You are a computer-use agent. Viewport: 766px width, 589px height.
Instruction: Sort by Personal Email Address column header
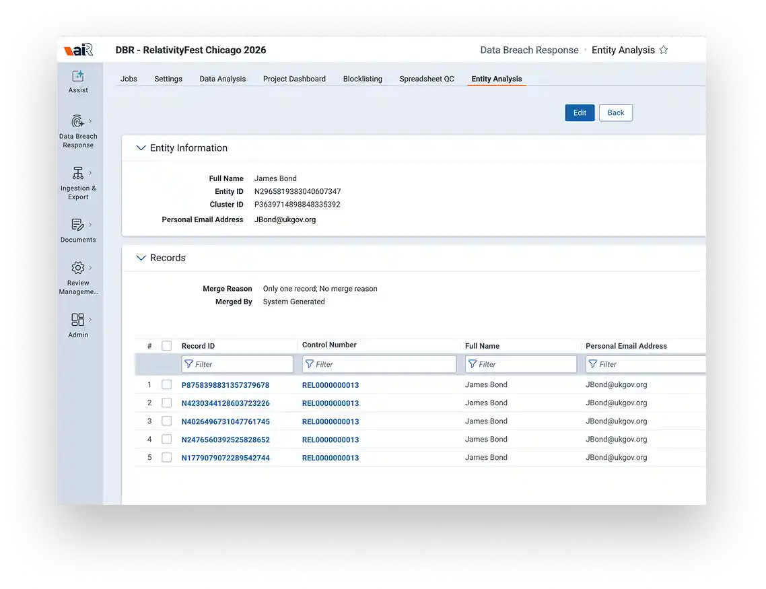click(626, 346)
